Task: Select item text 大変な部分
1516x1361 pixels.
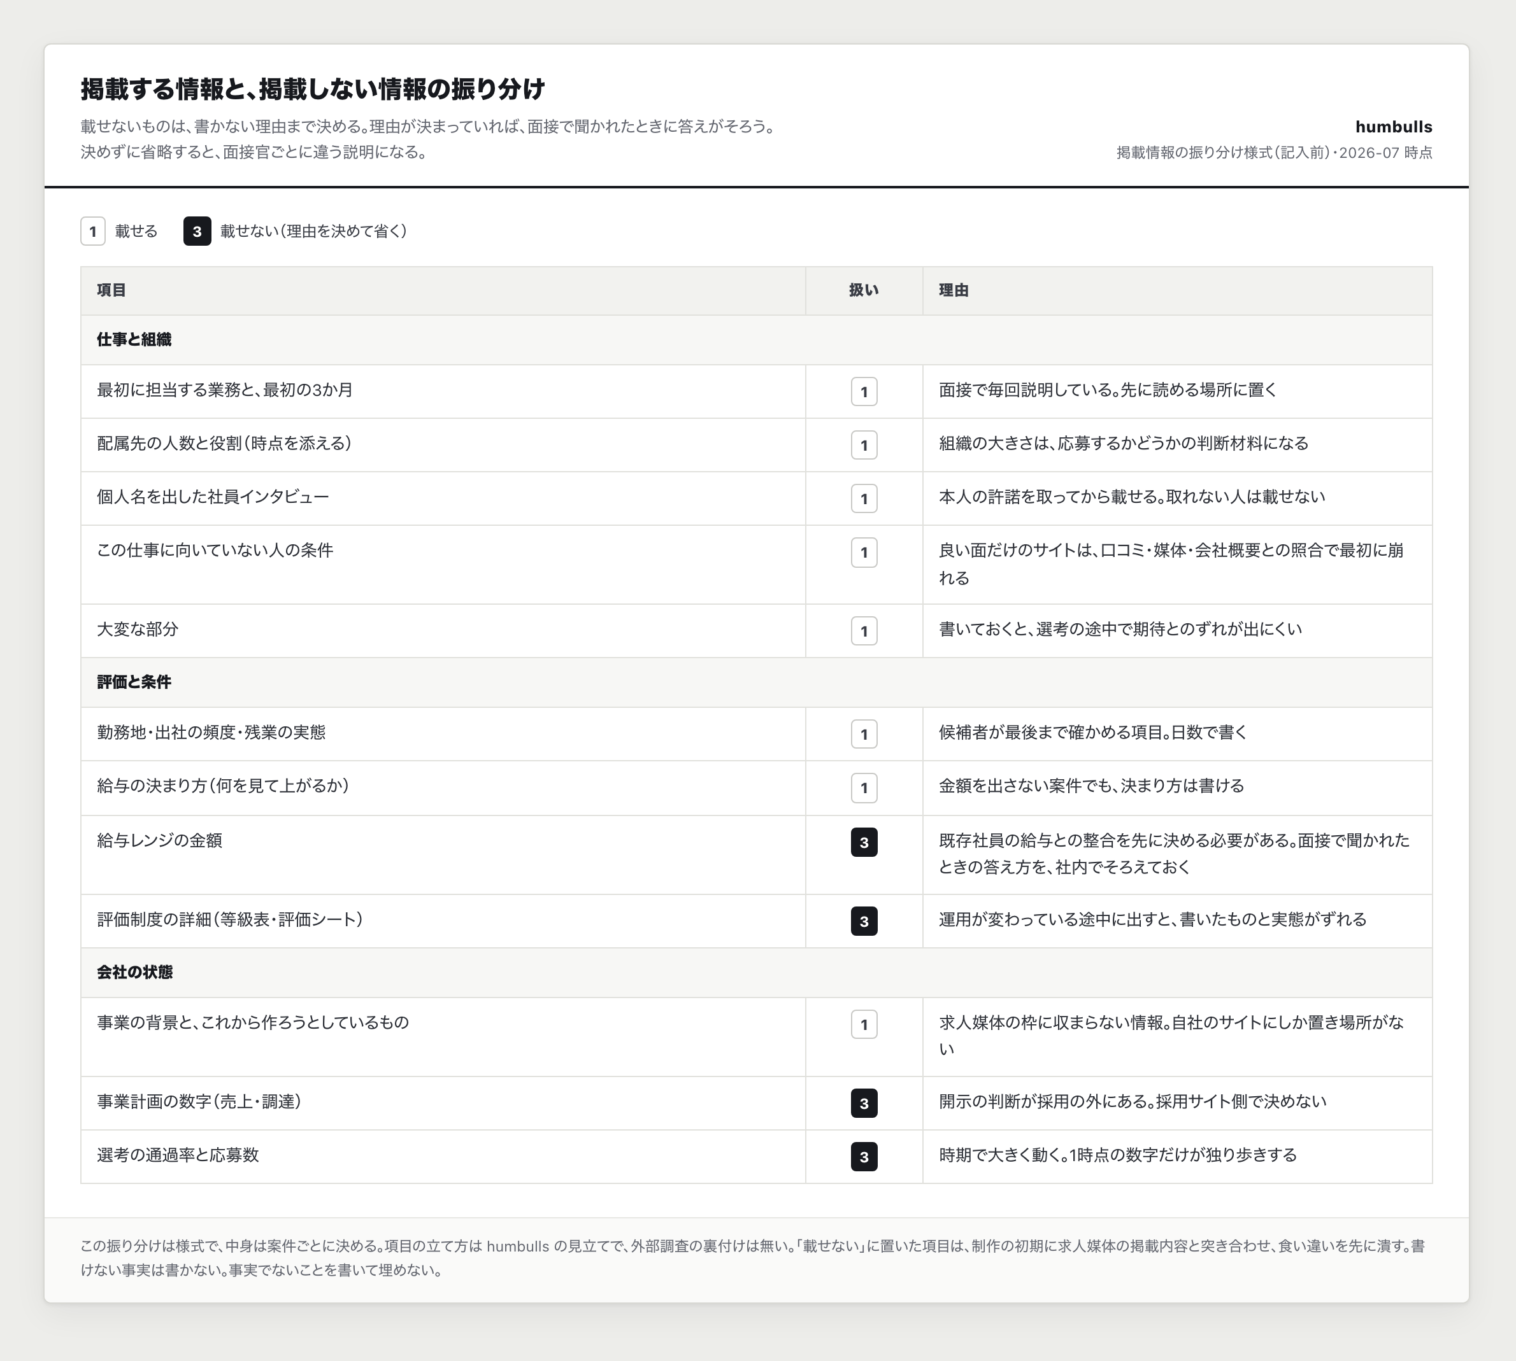Action: (138, 630)
